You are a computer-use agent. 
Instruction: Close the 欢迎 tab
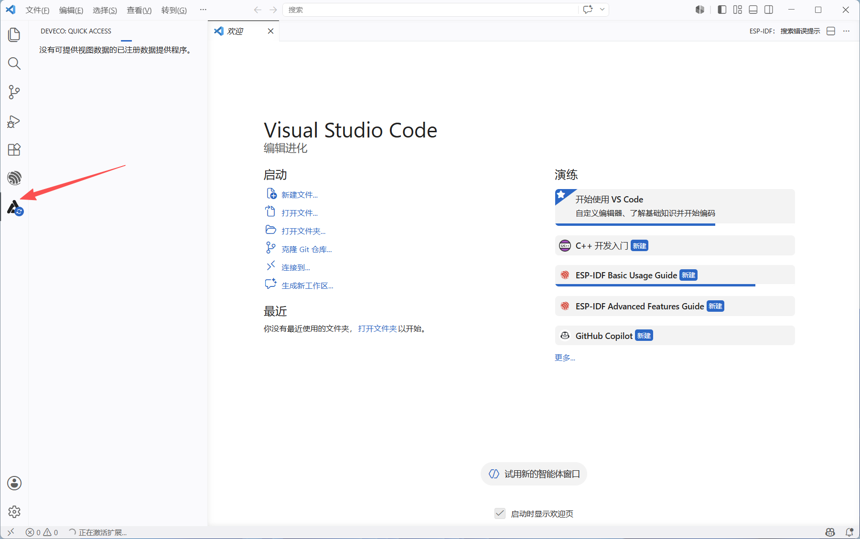point(271,31)
